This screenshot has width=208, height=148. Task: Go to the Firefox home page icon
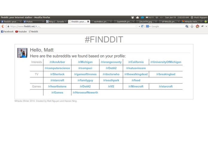198,26
